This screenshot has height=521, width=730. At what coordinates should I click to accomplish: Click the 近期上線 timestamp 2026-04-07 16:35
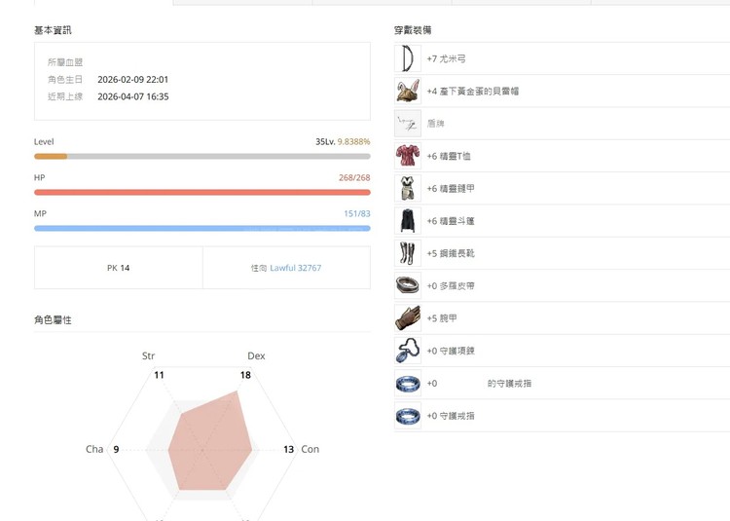pyautogui.click(x=133, y=96)
